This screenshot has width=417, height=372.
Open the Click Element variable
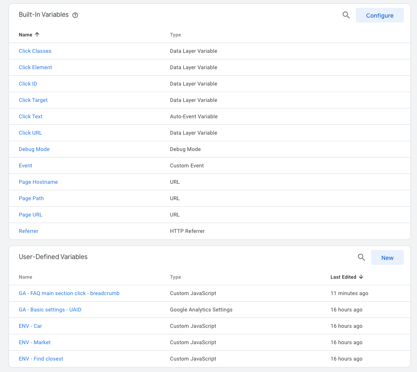(35, 68)
